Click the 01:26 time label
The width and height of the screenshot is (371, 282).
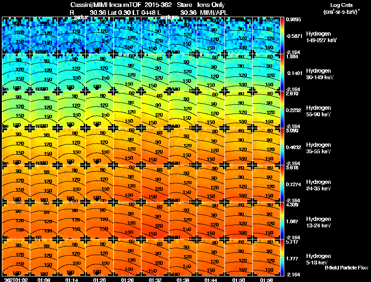tap(127, 280)
